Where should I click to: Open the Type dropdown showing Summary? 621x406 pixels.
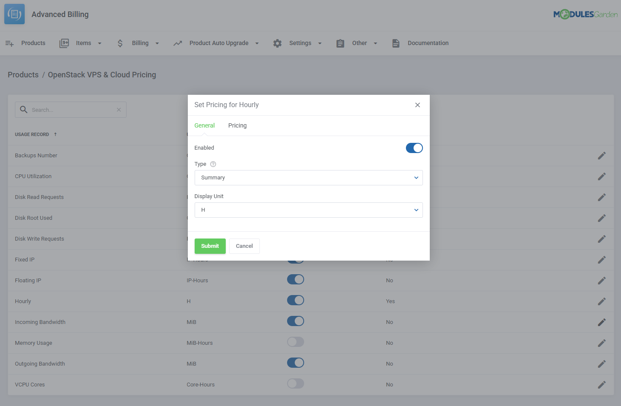click(x=308, y=178)
